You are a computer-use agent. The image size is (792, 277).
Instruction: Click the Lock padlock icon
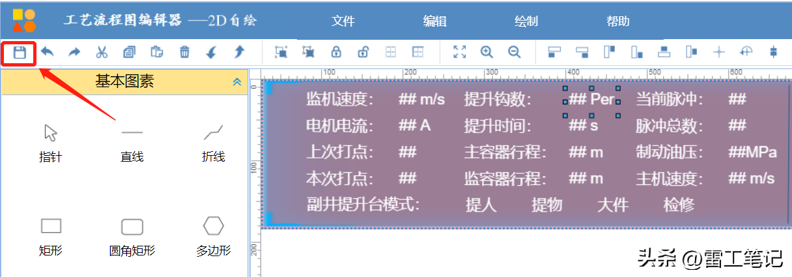click(x=336, y=52)
